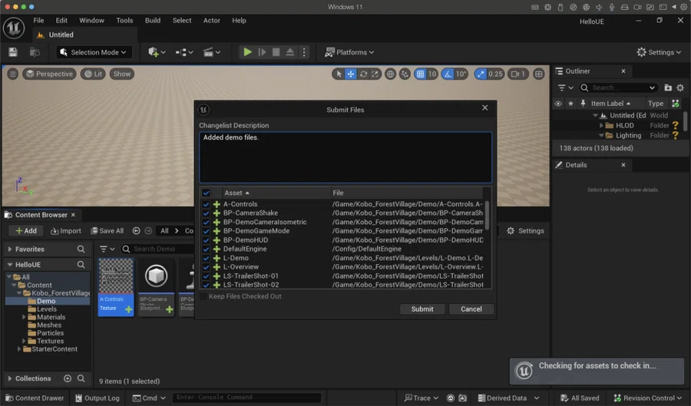
Task: Click the viewport layout maximize icon
Action: (538, 74)
